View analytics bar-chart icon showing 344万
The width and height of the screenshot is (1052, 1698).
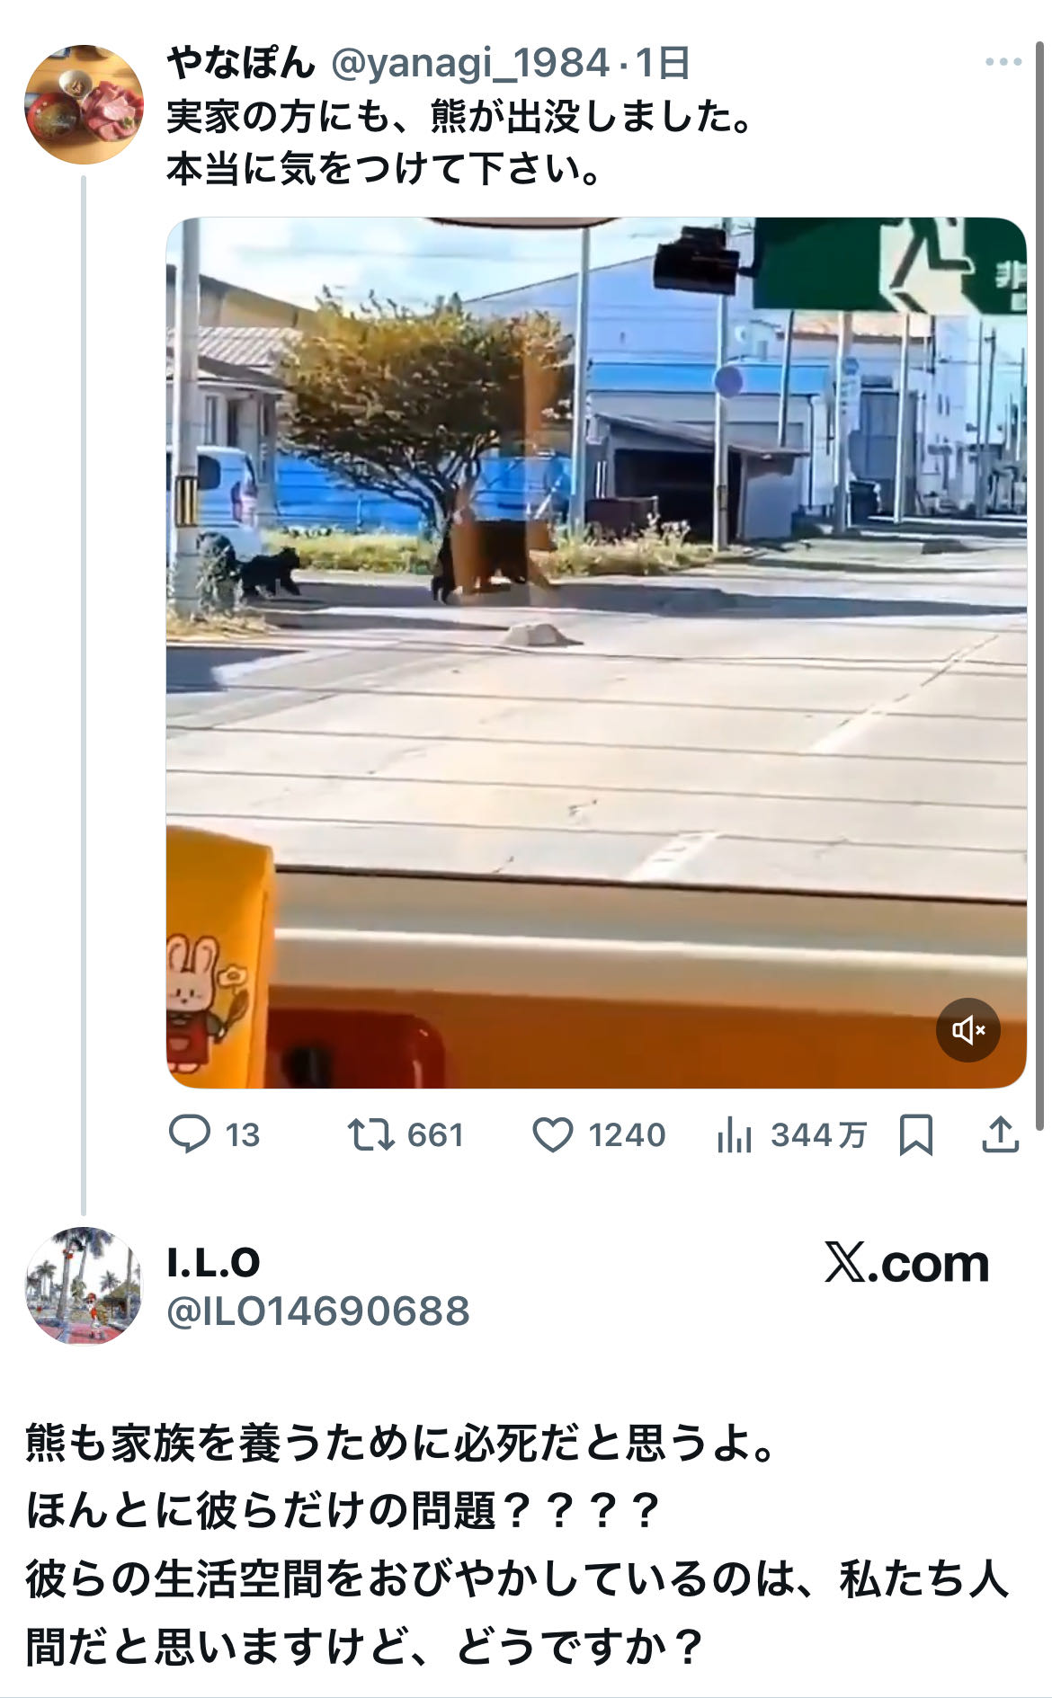click(735, 1134)
